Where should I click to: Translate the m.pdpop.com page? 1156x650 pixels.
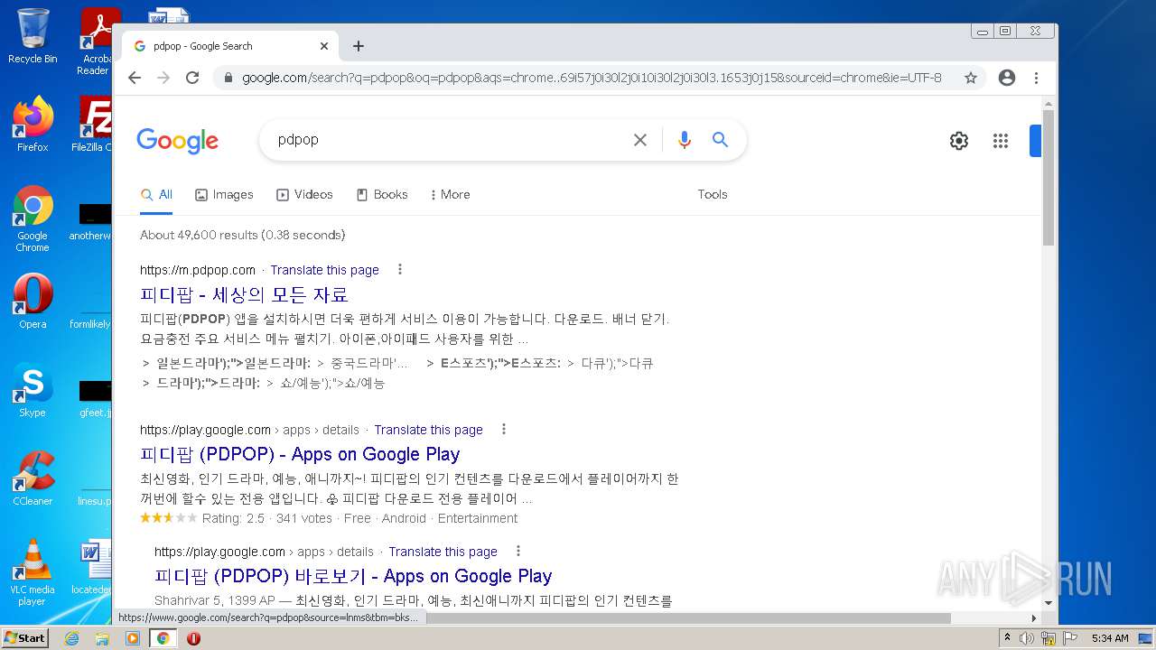pos(325,270)
